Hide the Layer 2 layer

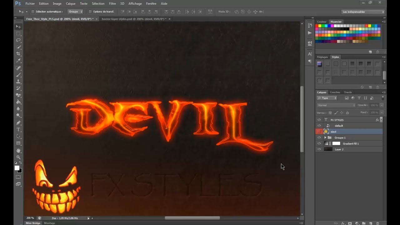coord(319,149)
